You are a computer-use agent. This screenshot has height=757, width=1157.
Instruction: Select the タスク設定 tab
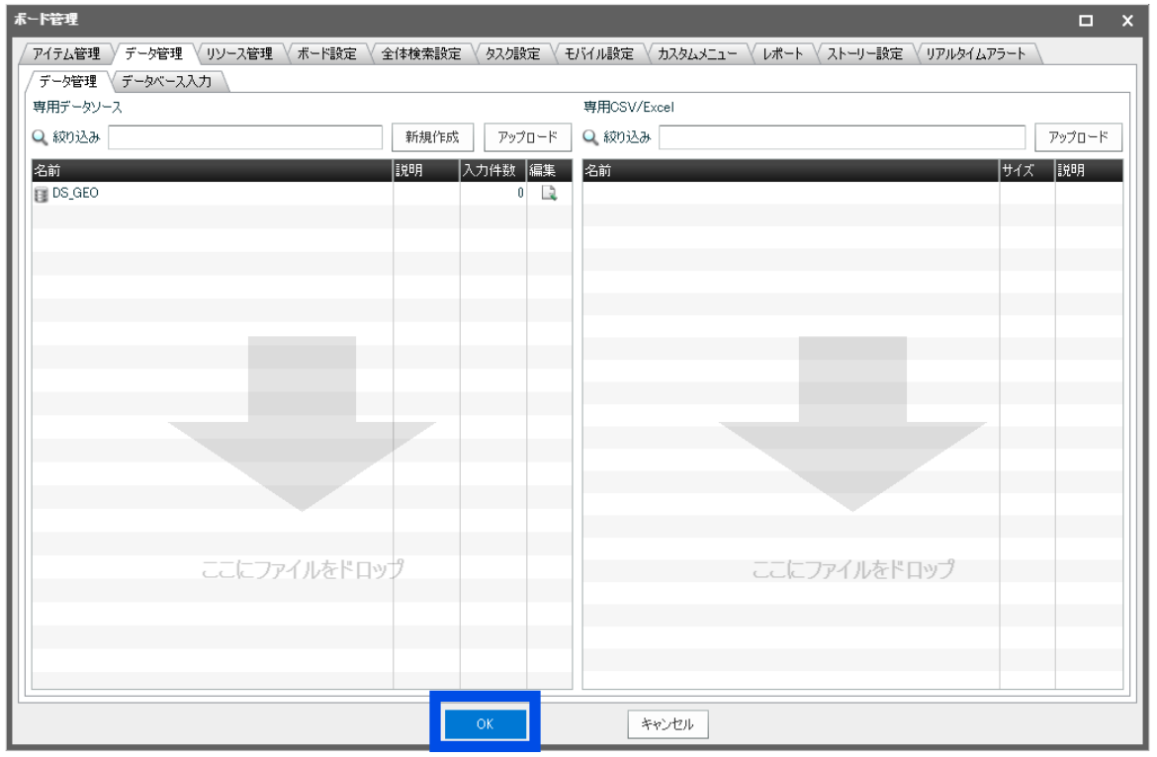click(511, 54)
